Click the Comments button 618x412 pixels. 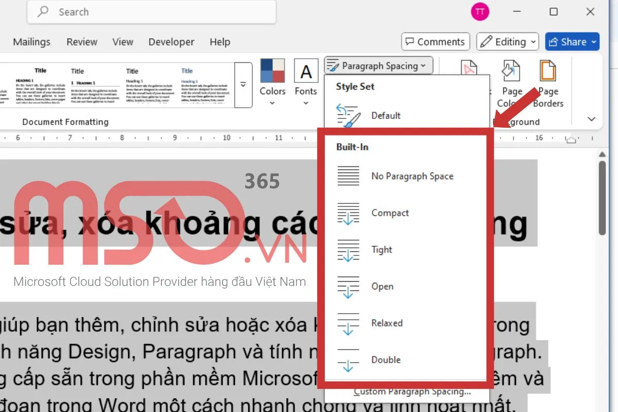435,42
